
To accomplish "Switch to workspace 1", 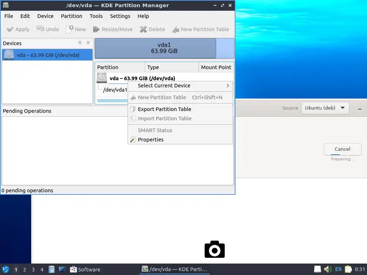I will pos(16,270).
